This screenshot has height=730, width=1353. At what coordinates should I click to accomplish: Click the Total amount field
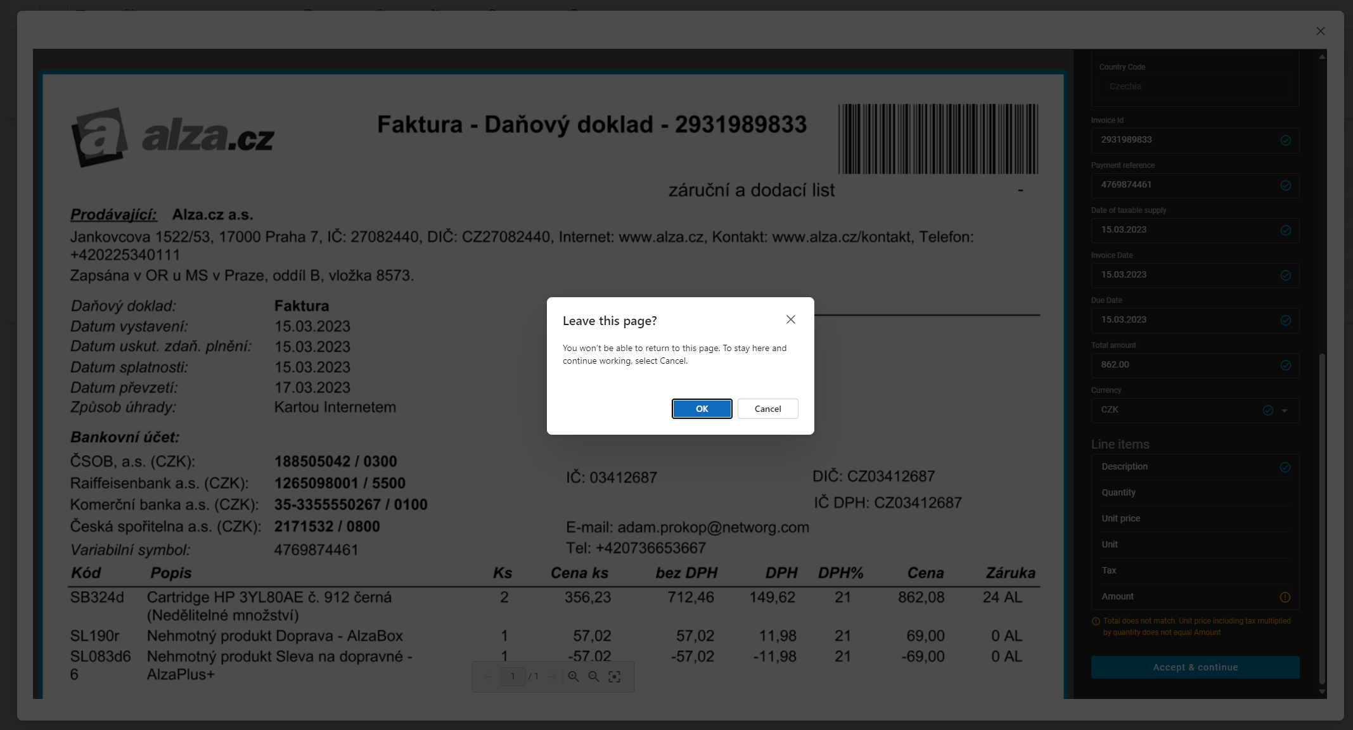[x=1195, y=365]
